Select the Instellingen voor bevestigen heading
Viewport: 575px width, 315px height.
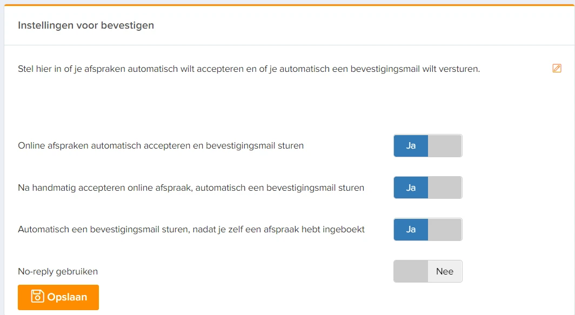[x=86, y=25]
